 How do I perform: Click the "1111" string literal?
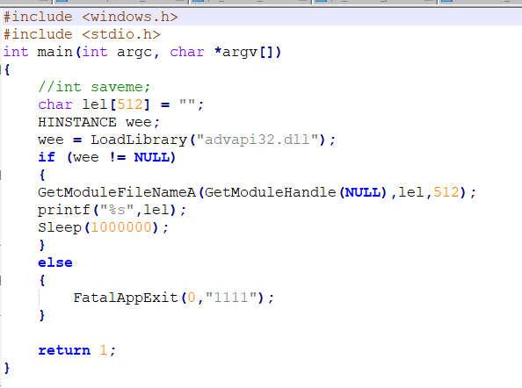pyautogui.click(x=231, y=298)
